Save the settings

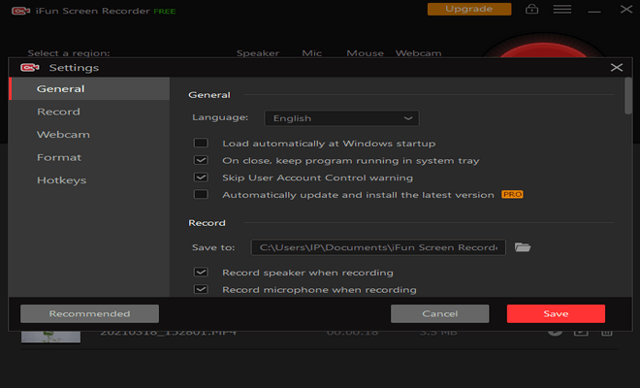coord(556,313)
